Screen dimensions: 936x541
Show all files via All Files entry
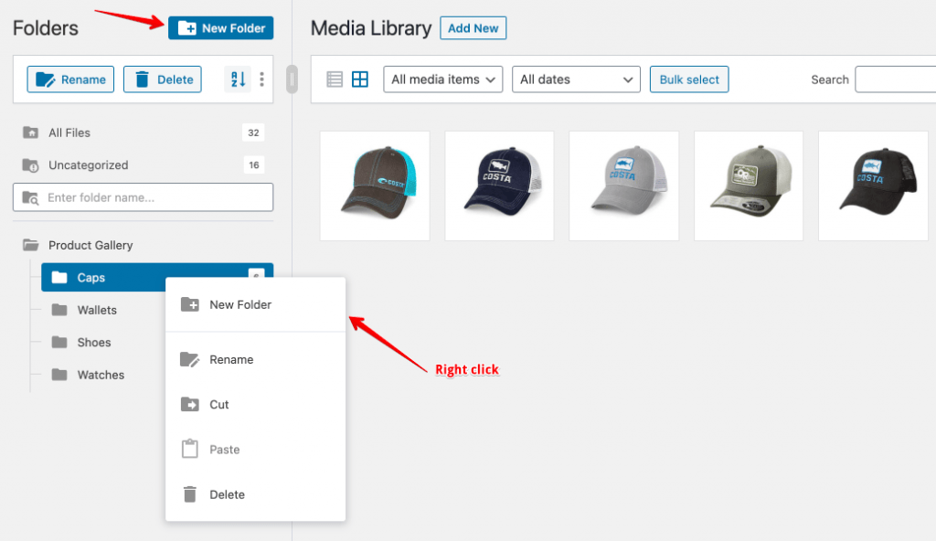[x=69, y=133]
